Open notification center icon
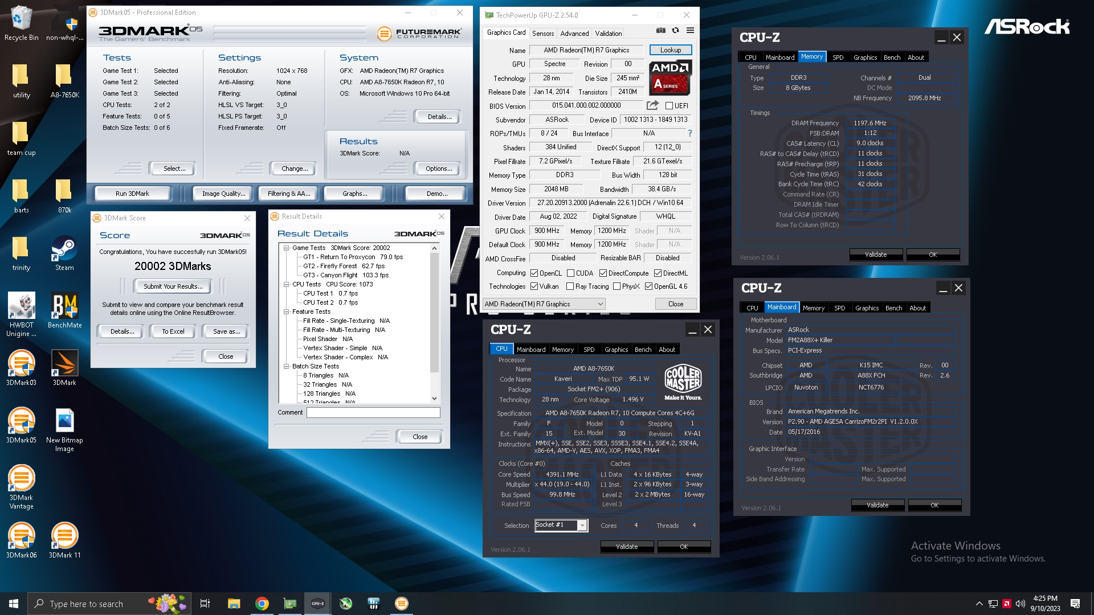The height and width of the screenshot is (615, 1094). pos(1075,604)
